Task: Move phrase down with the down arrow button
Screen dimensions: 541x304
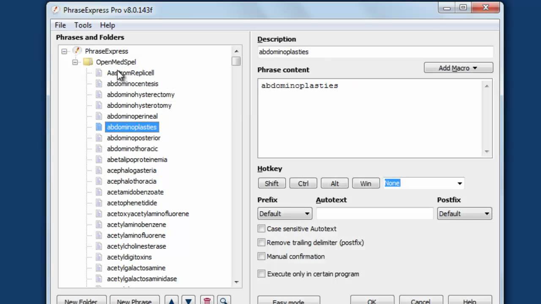Action: (189, 301)
